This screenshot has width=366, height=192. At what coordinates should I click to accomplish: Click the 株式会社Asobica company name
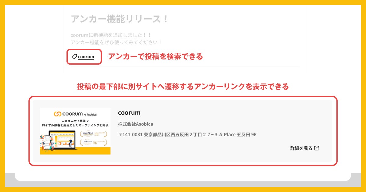135,124
